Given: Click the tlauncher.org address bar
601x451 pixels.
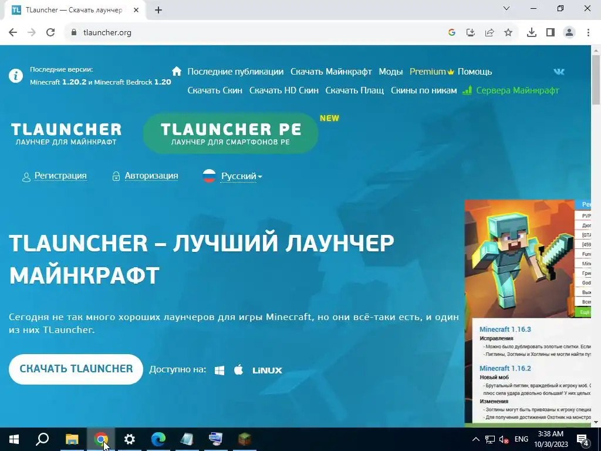Looking at the screenshot, I should 253,33.
